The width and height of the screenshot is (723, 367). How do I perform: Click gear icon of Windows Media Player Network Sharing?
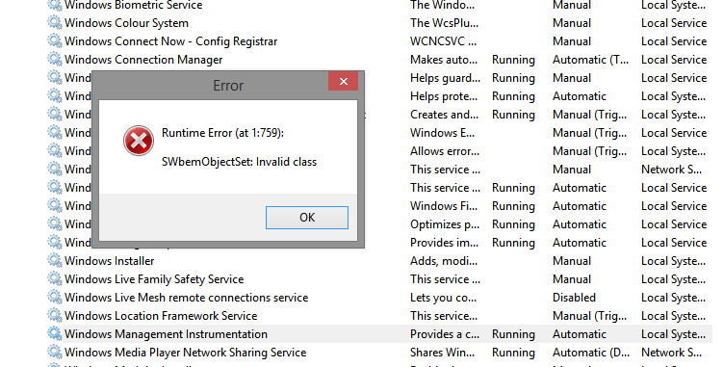coord(55,353)
